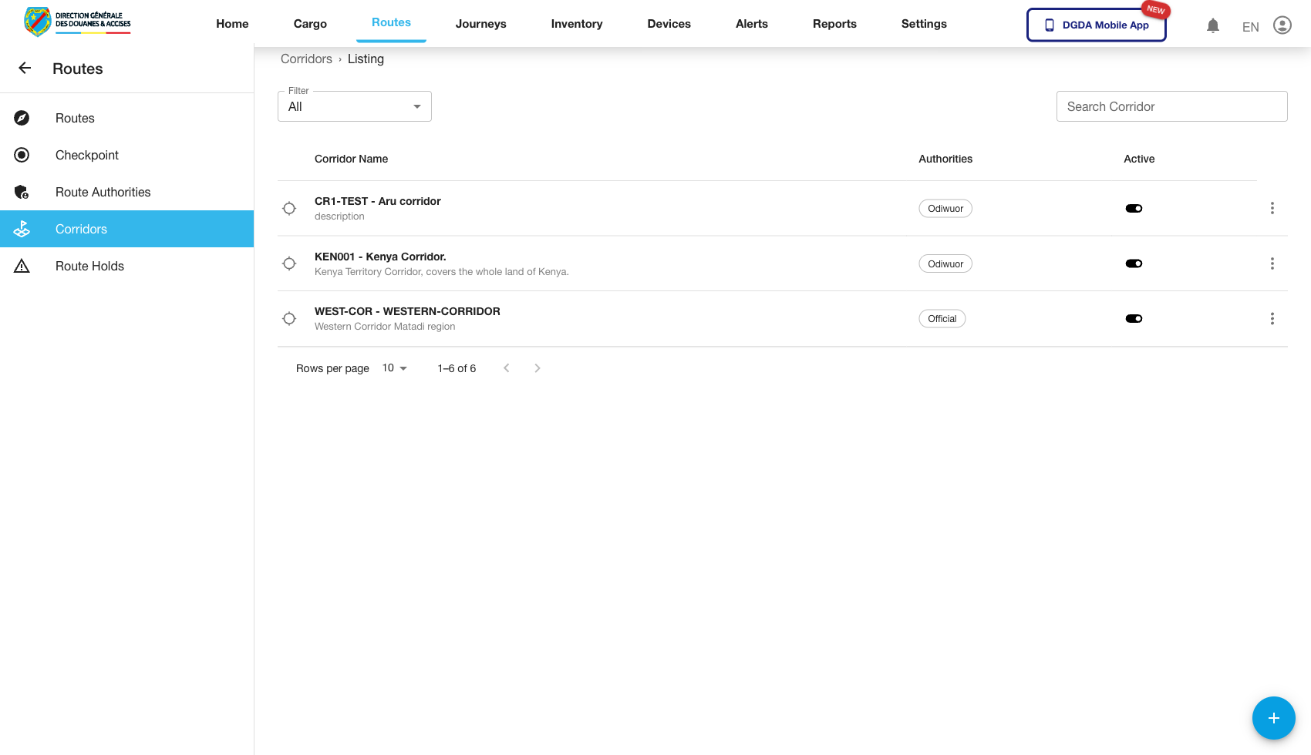Select the Odiwuor authority chip for CR1-TEST
Screen dimensions: 1311x755
click(945, 209)
